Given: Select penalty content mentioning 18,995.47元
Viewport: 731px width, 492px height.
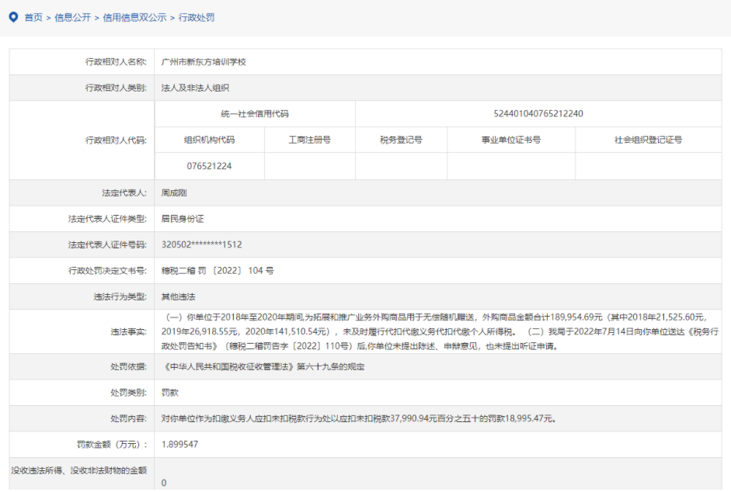Looking at the screenshot, I should point(359,419).
